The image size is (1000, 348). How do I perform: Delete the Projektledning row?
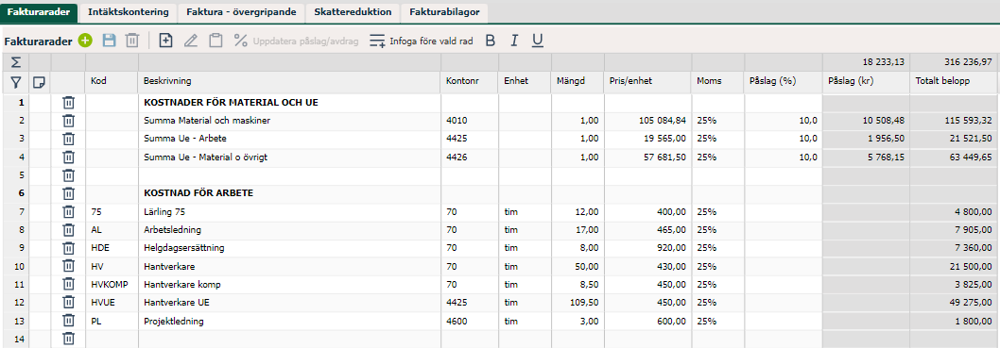(x=68, y=322)
